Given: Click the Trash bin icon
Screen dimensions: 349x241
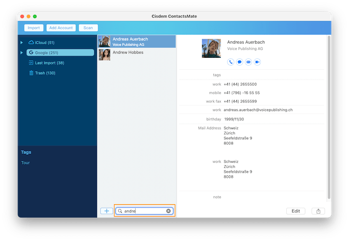Looking at the screenshot, I should coord(31,73).
